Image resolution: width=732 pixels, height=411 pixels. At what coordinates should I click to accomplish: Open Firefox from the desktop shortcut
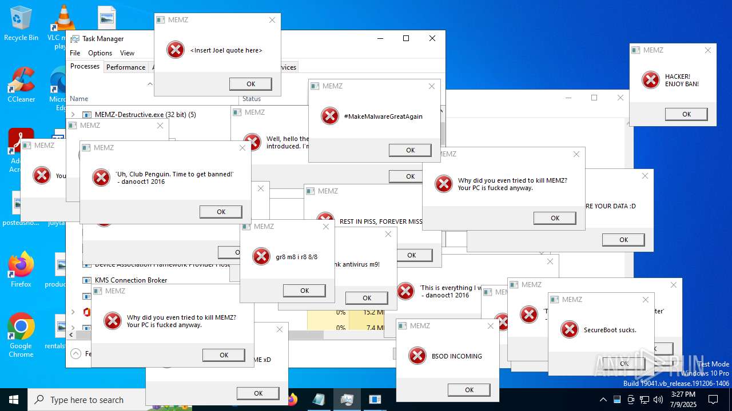point(21,269)
